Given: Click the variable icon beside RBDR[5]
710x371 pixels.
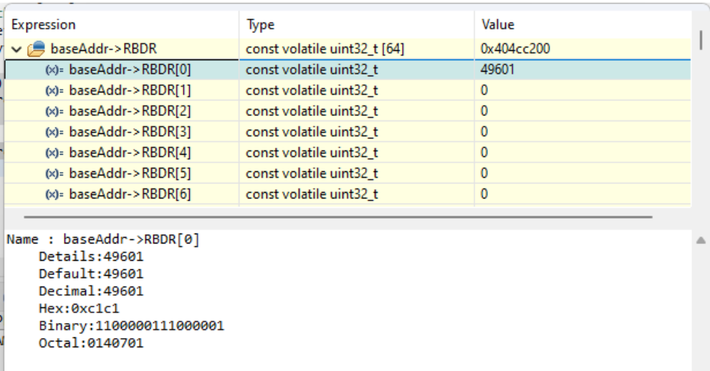Looking at the screenshot, I should (57, 173).
